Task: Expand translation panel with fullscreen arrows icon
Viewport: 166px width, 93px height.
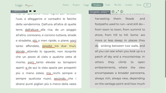Action: pos(117,12)
